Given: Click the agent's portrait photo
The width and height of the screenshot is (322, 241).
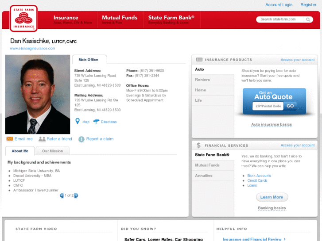Looking at the screenshot, I should pos(38,94).
